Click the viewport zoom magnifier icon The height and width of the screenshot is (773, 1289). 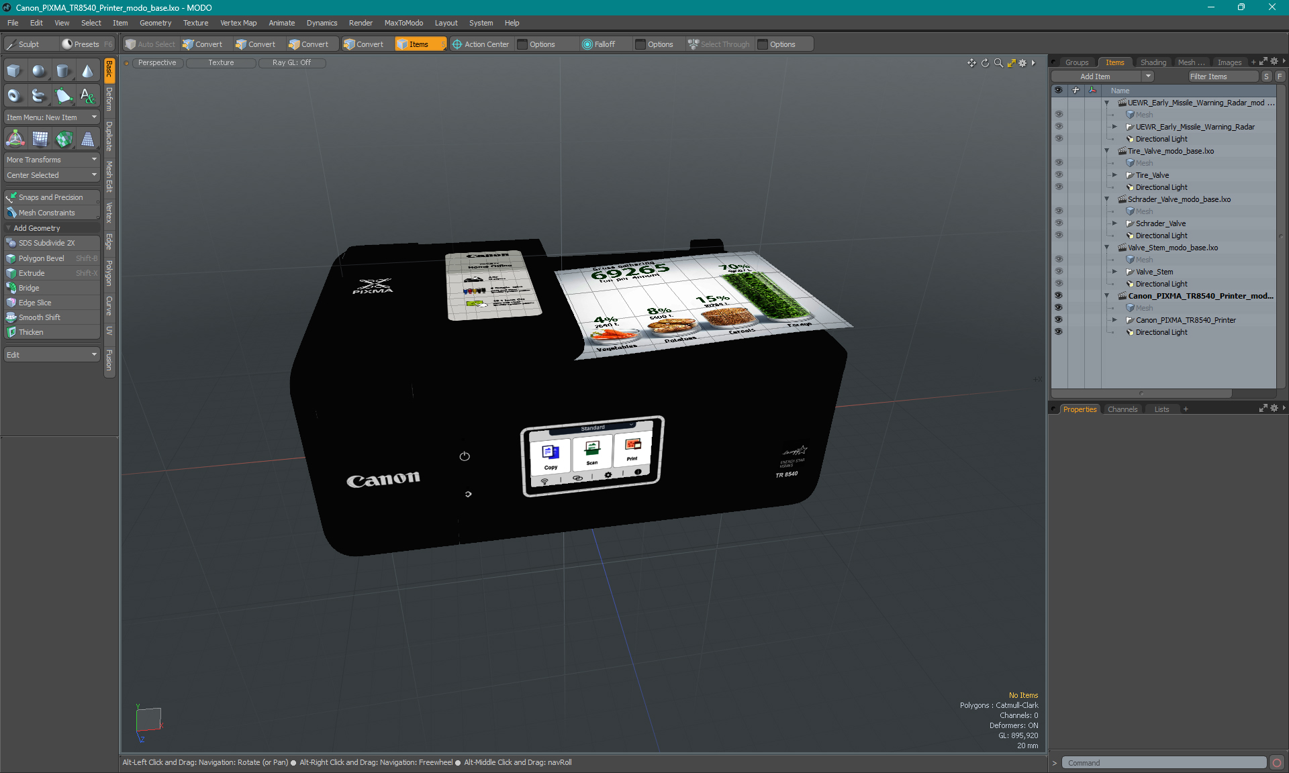(998, 63)
